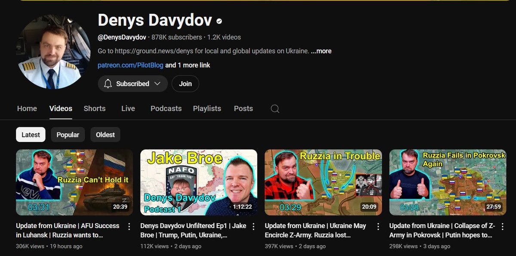
Task: Open the 'Ukraine May Encircle Z-Army' video title
Action: click(x=315, y=231)
